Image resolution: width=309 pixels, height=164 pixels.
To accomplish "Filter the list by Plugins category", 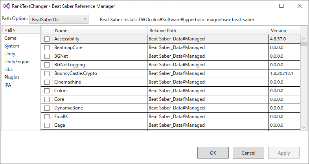I will [12, 77].
